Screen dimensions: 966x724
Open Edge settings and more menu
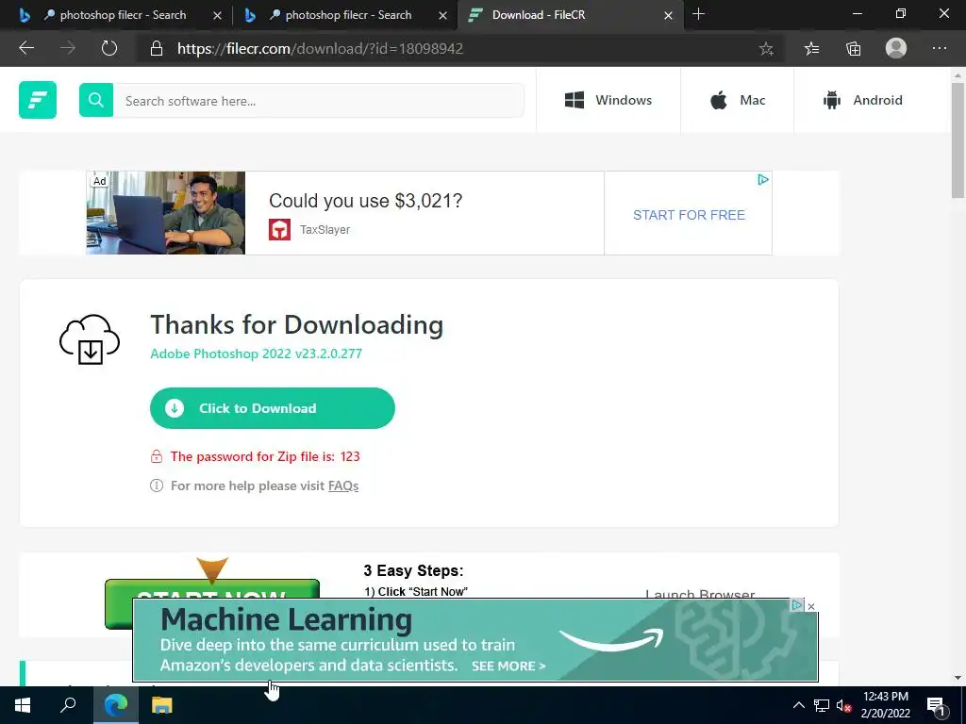(x=939, y=48)
